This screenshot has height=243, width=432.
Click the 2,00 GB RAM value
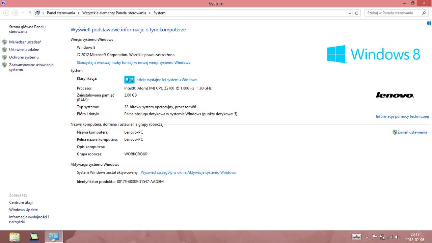131,95
